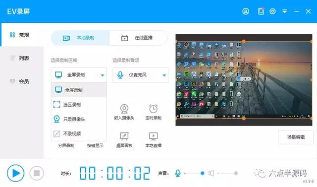Start recording with the play button
This screenshot has width=317, height=187.
[15, 173]
